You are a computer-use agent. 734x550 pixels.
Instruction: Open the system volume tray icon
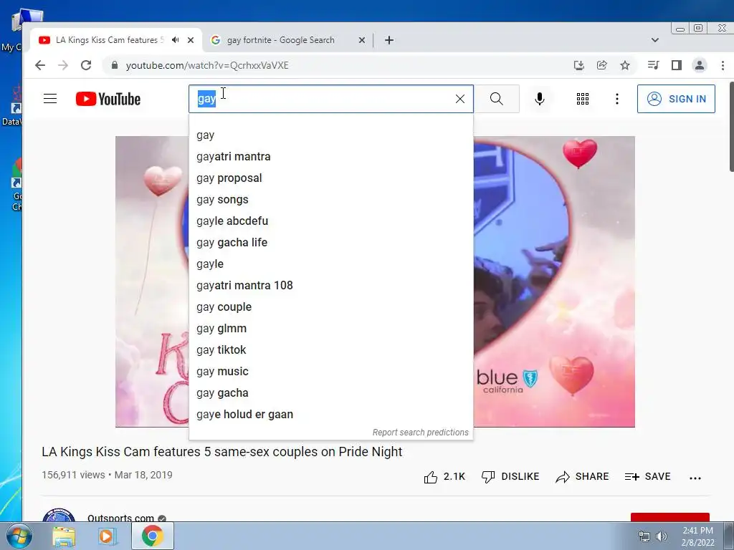662,536
